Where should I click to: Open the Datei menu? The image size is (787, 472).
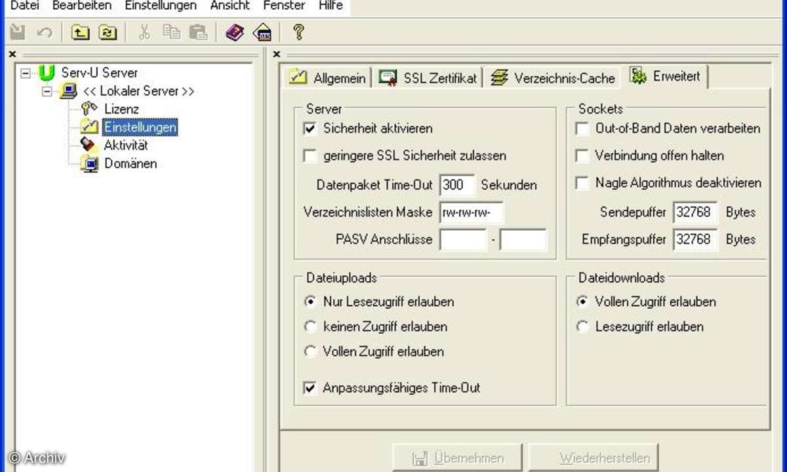click(x=26, y=6)
